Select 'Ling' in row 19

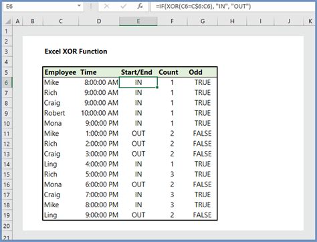coord(61,215)
